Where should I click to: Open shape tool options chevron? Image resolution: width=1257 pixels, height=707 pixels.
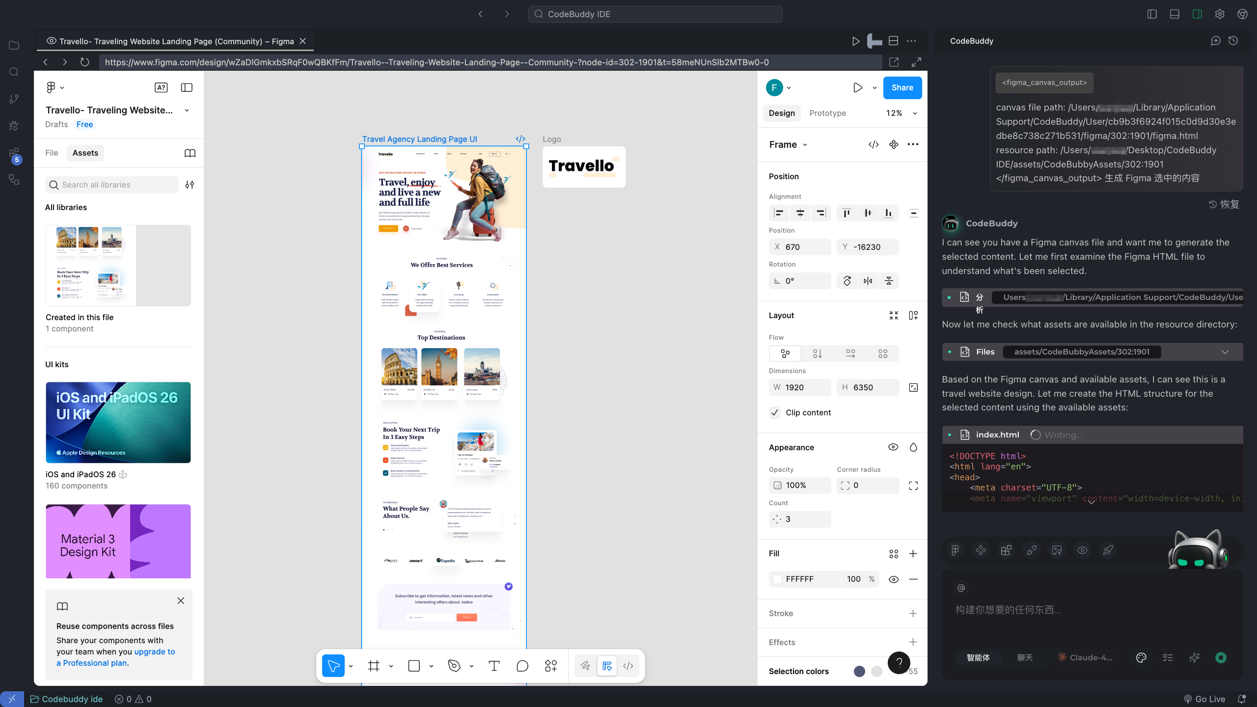click(x=431, y=666)
